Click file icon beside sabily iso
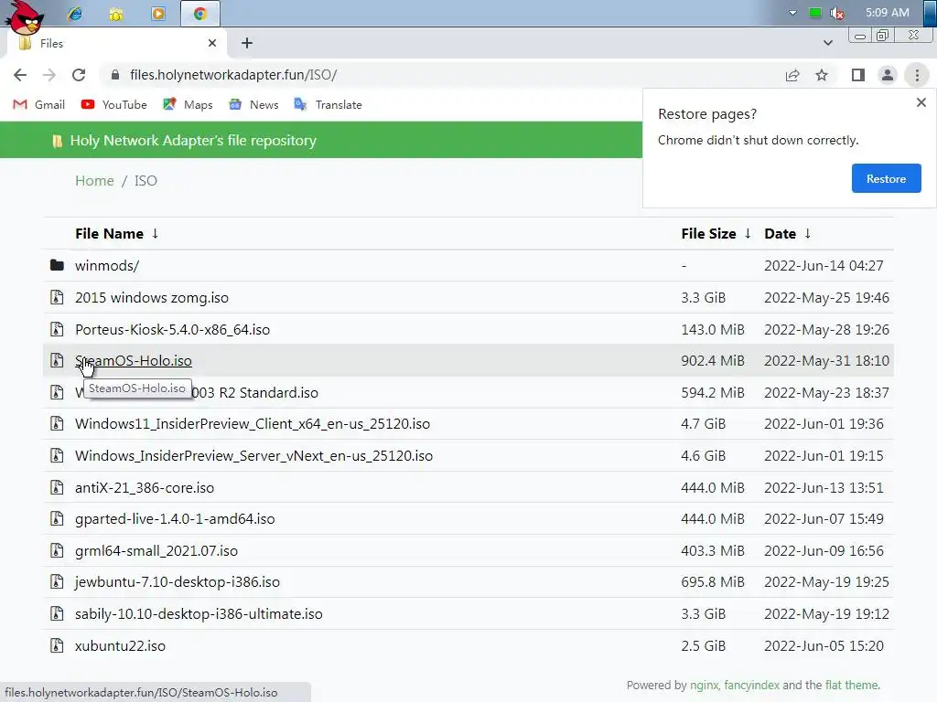The image size is (937, 702). coord(57,613)
